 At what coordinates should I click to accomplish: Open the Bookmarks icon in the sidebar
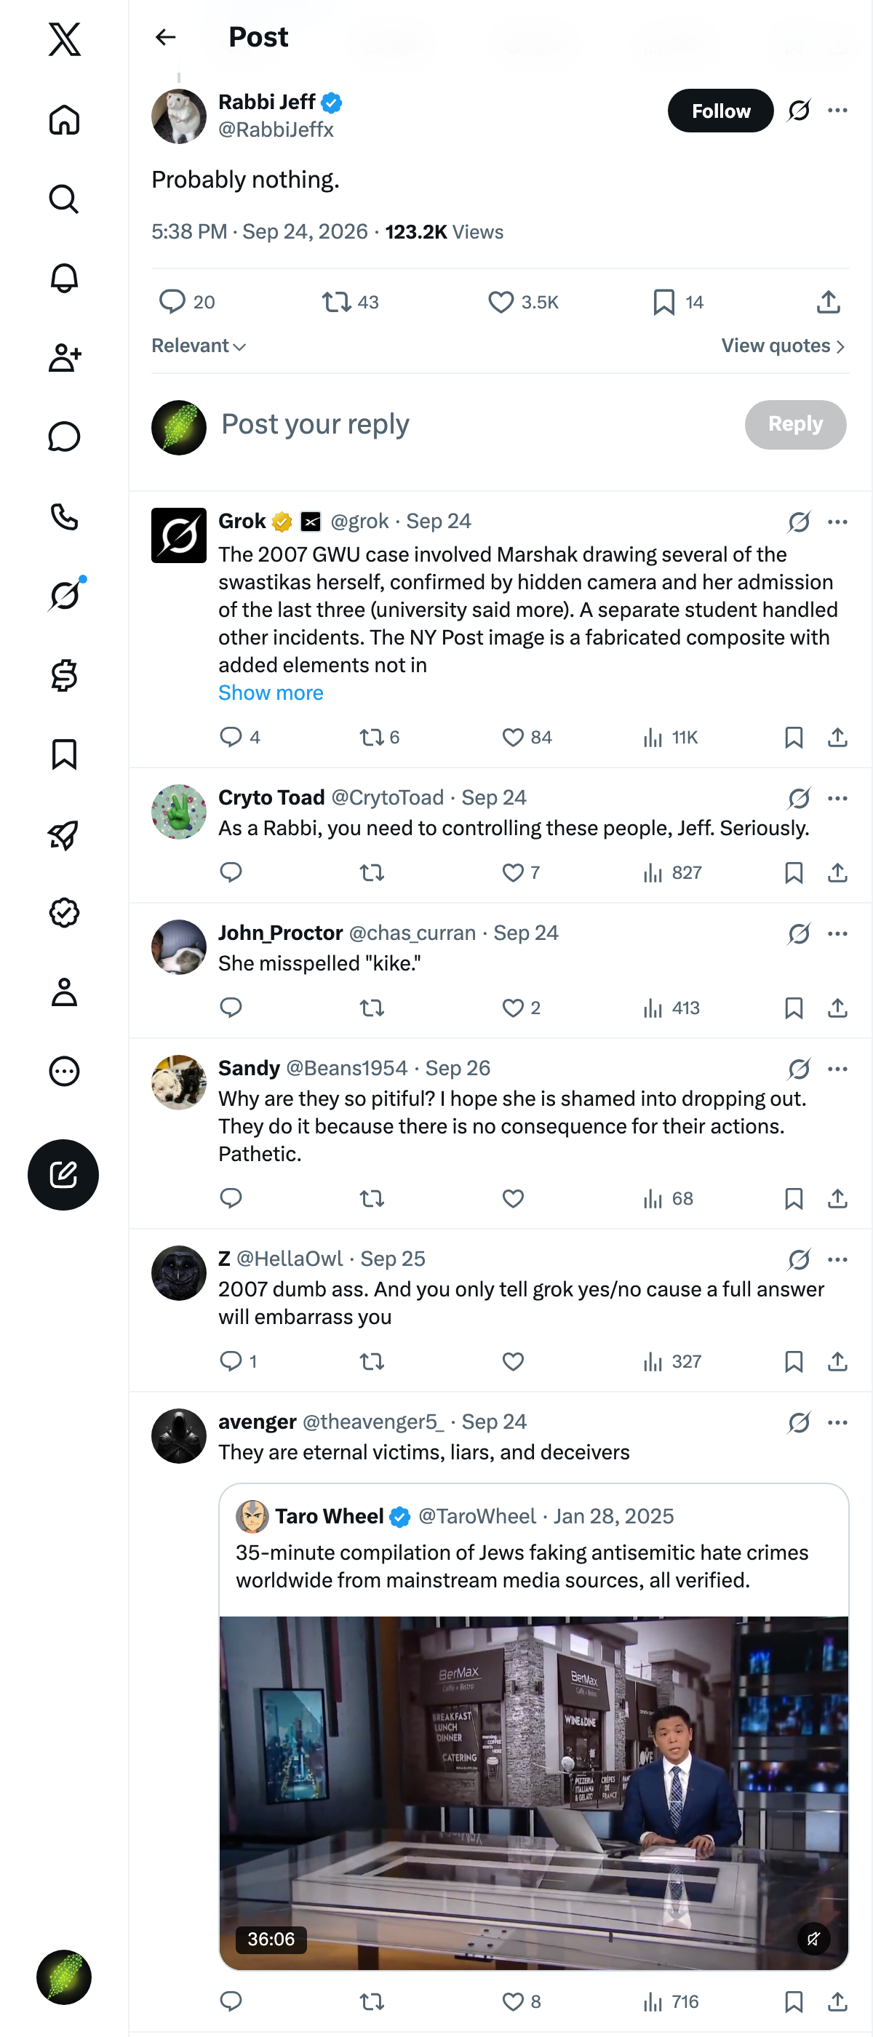[x=64, y=754]
